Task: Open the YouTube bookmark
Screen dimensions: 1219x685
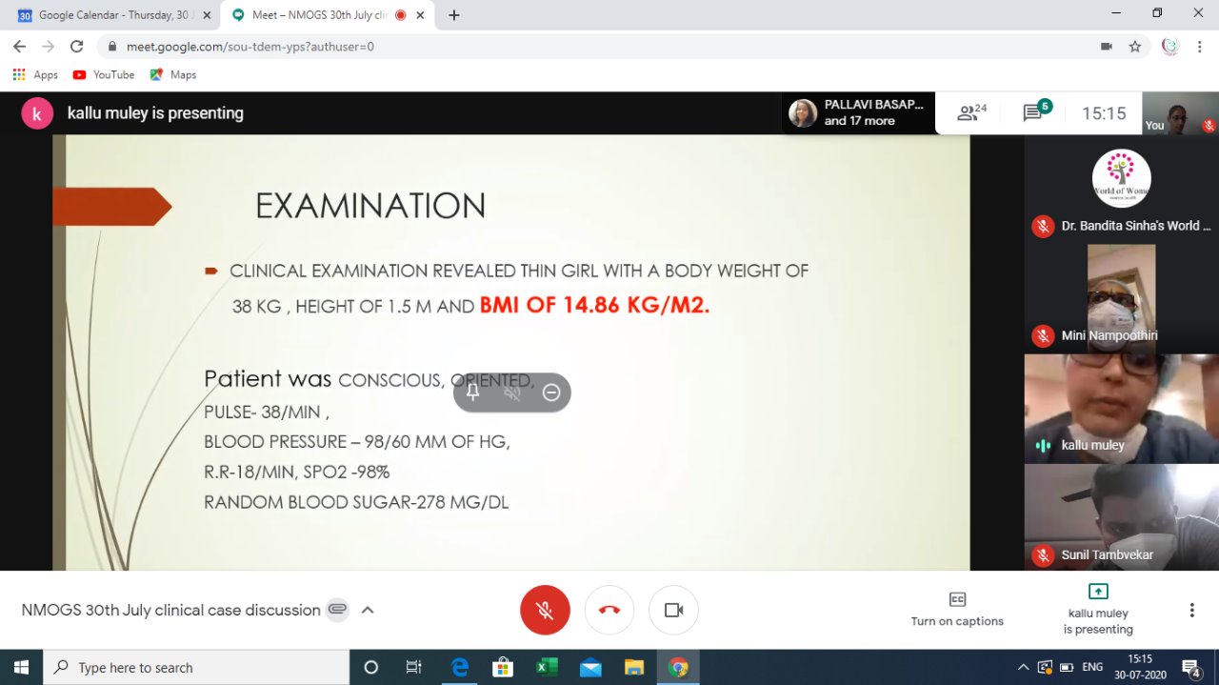Action: pyautogui.click(x=104, y=74)
